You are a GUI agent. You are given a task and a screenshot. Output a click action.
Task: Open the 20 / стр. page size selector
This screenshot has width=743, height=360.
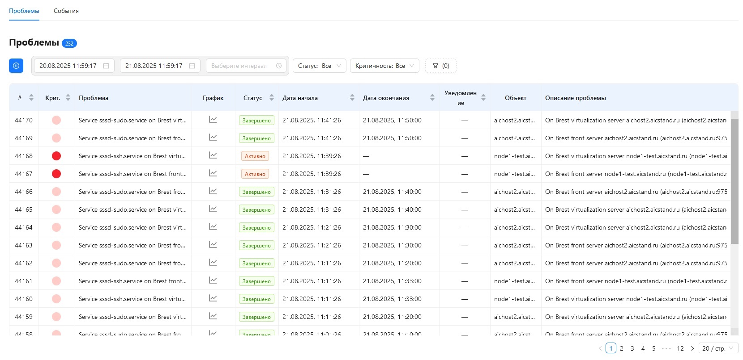[x=718, y=348]
